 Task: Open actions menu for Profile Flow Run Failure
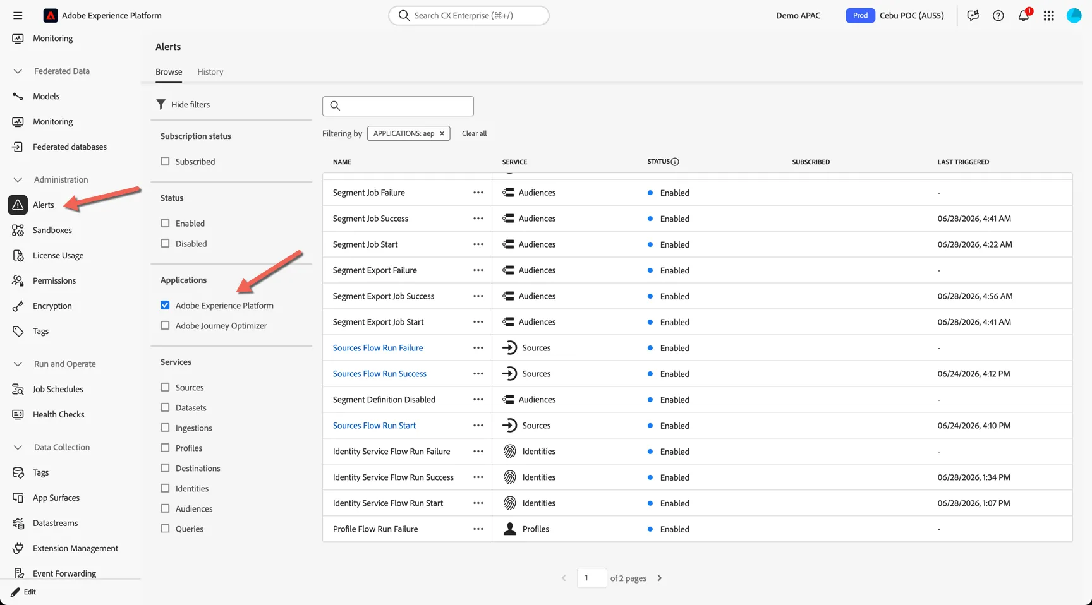(478, 529)
